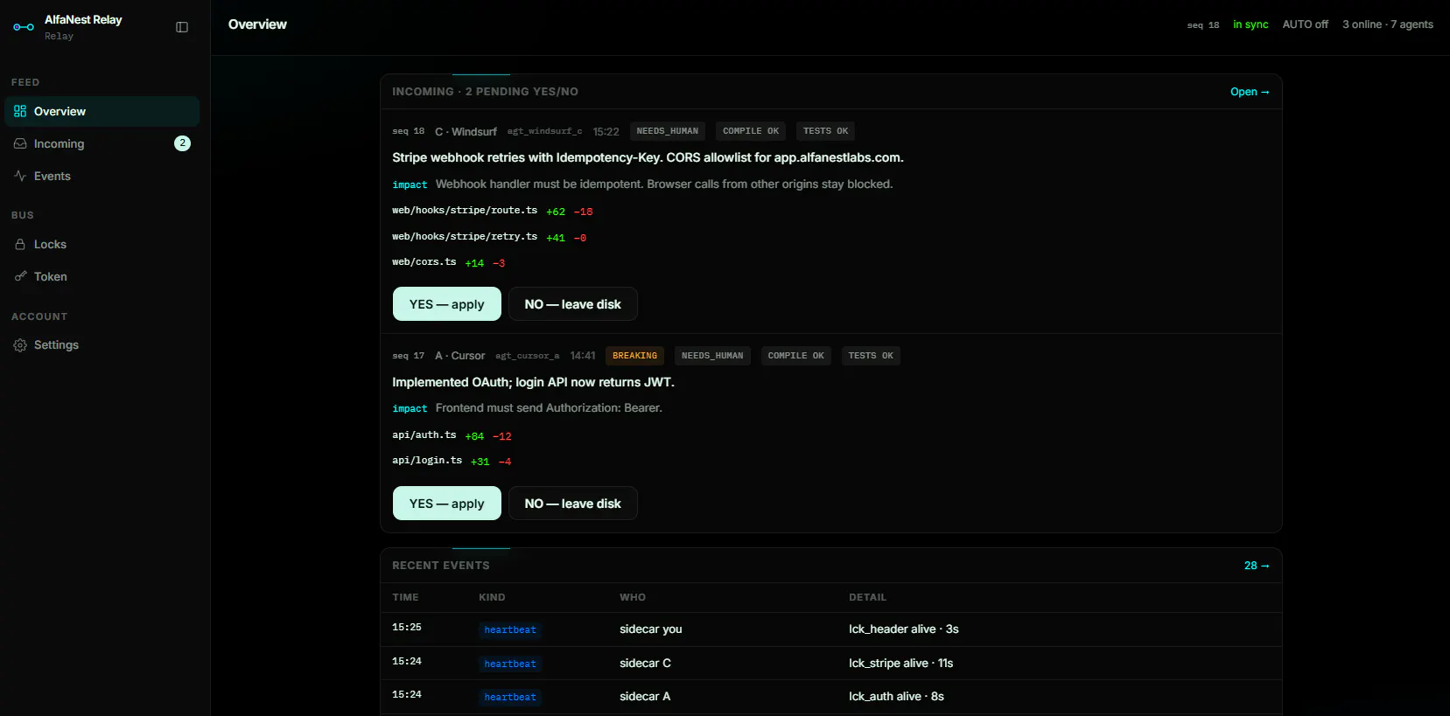The image size is (1450, 716).
Task: Open the Overview feed page
Action: pos(102,111)
